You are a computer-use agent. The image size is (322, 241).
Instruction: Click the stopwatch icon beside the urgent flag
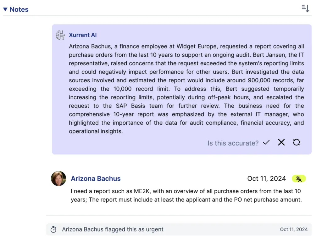point(53,229)
